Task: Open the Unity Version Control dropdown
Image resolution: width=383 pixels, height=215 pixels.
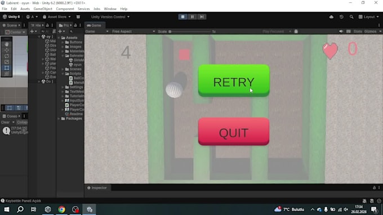Action: (x=110, y=17)
